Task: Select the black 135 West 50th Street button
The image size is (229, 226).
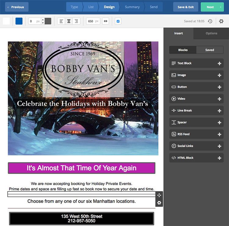Action: click(x=82, y=218)
